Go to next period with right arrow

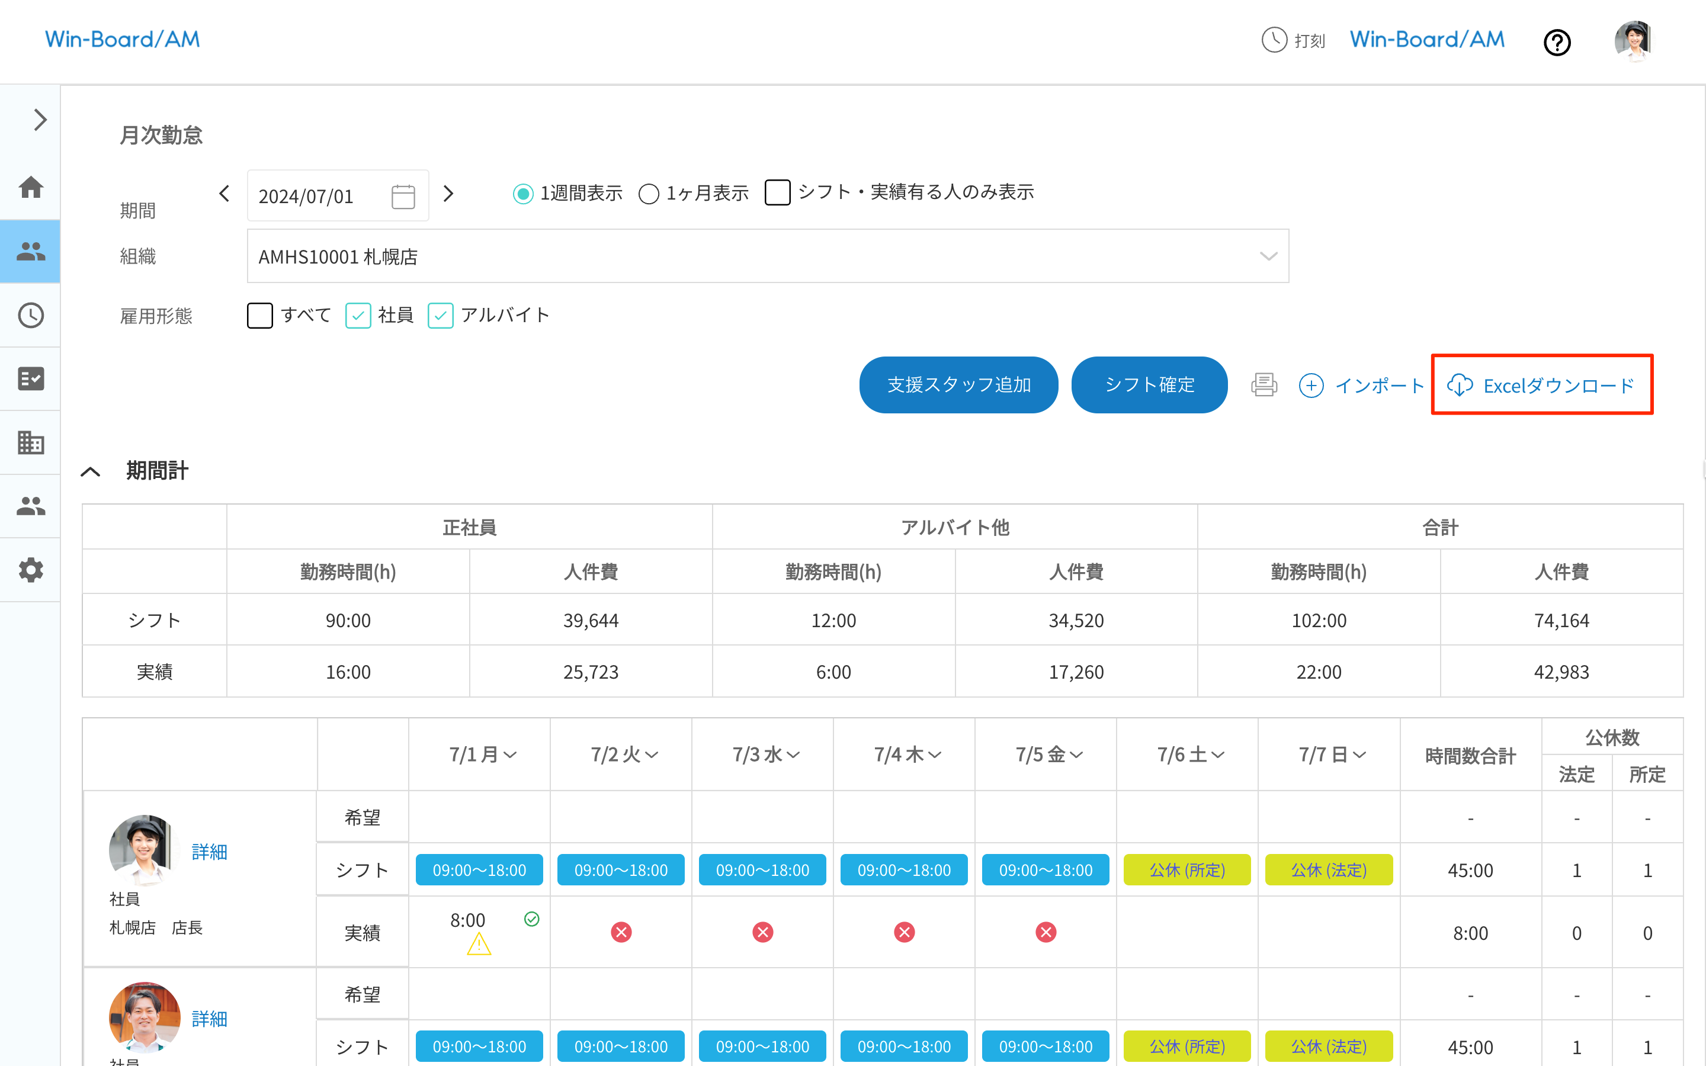[x=448, y=194]
